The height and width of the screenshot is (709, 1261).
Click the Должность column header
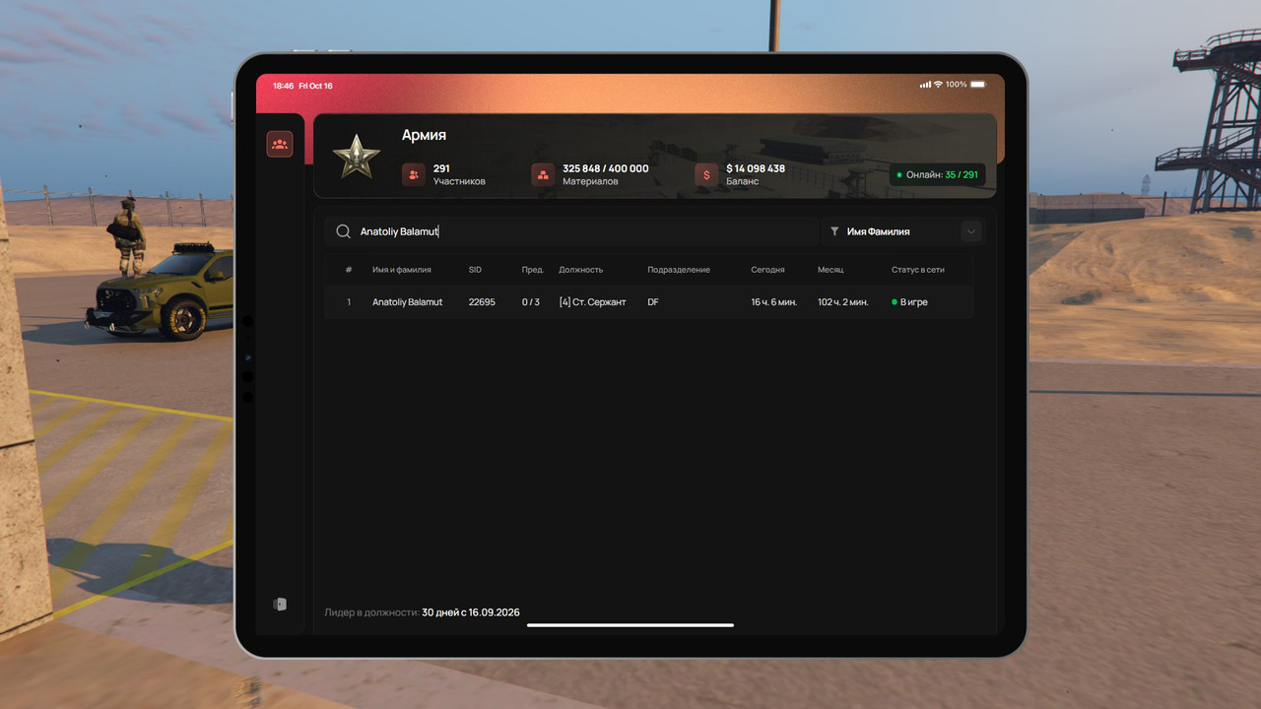(x=580, y=270)
